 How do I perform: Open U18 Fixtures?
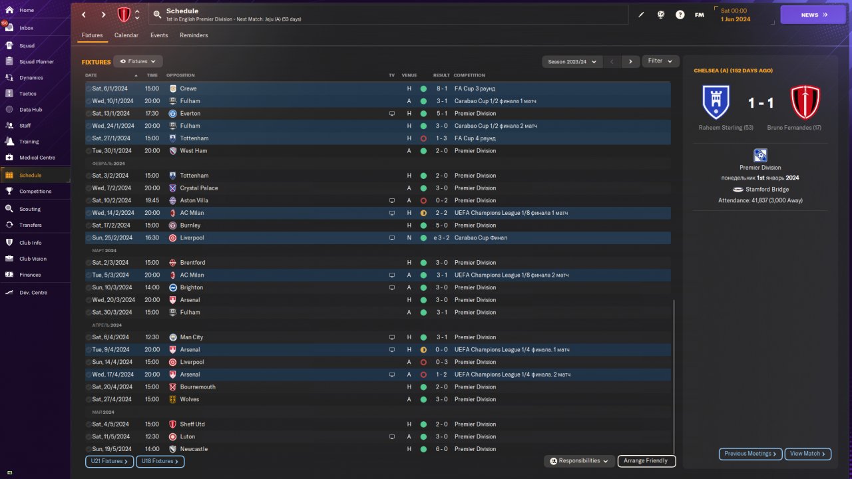point(160,461)
